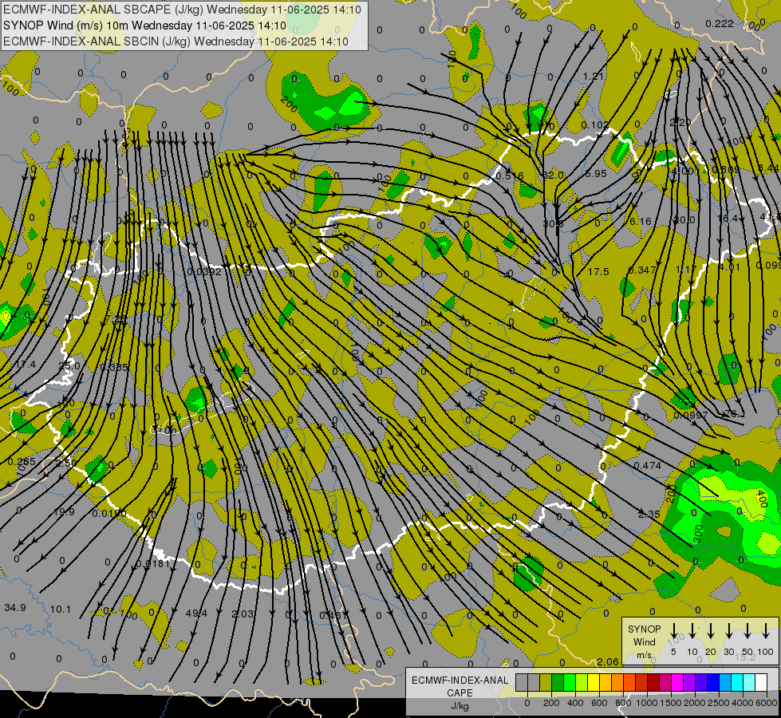The width and height of the screenshot is (781, 718).
Task: Click the SBCIN title line in header
Action: [176, 41]
